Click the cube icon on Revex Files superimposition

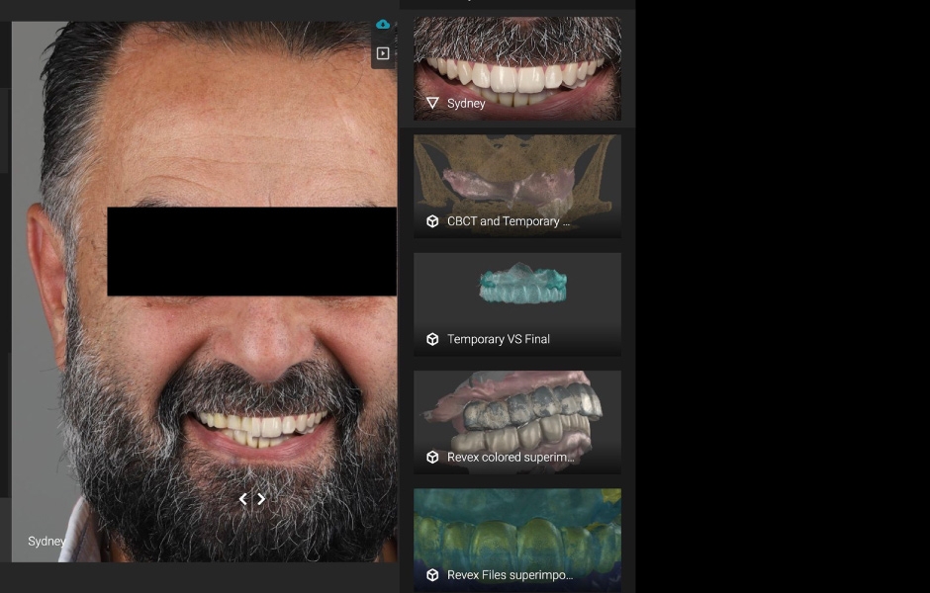(432, 575)
